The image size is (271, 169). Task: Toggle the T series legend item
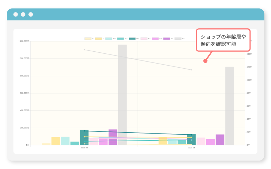(x=99, y=39)
